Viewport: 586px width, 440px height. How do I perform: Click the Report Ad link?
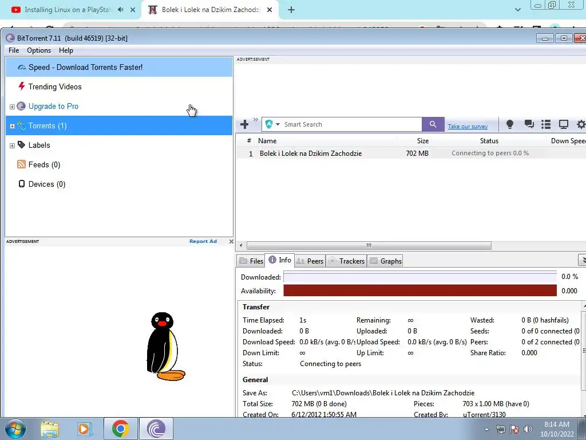[x=203, y=241]
